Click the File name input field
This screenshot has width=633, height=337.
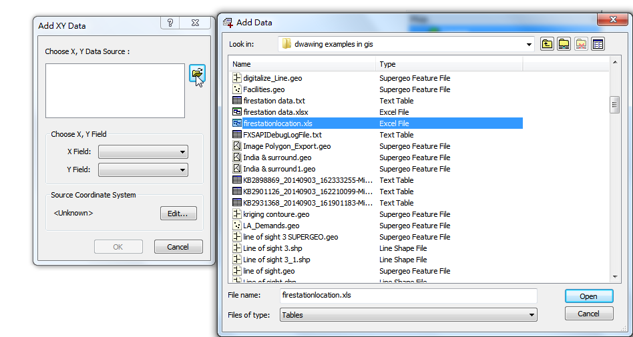[x=407, y=295]
